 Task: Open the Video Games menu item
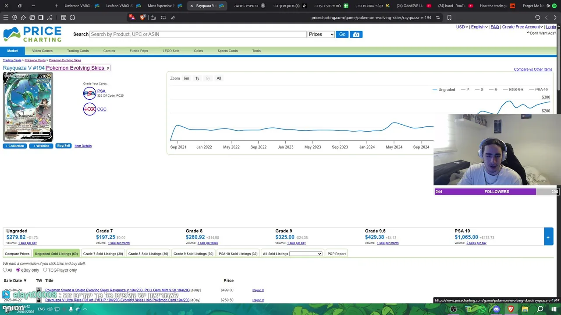point(42,51)
